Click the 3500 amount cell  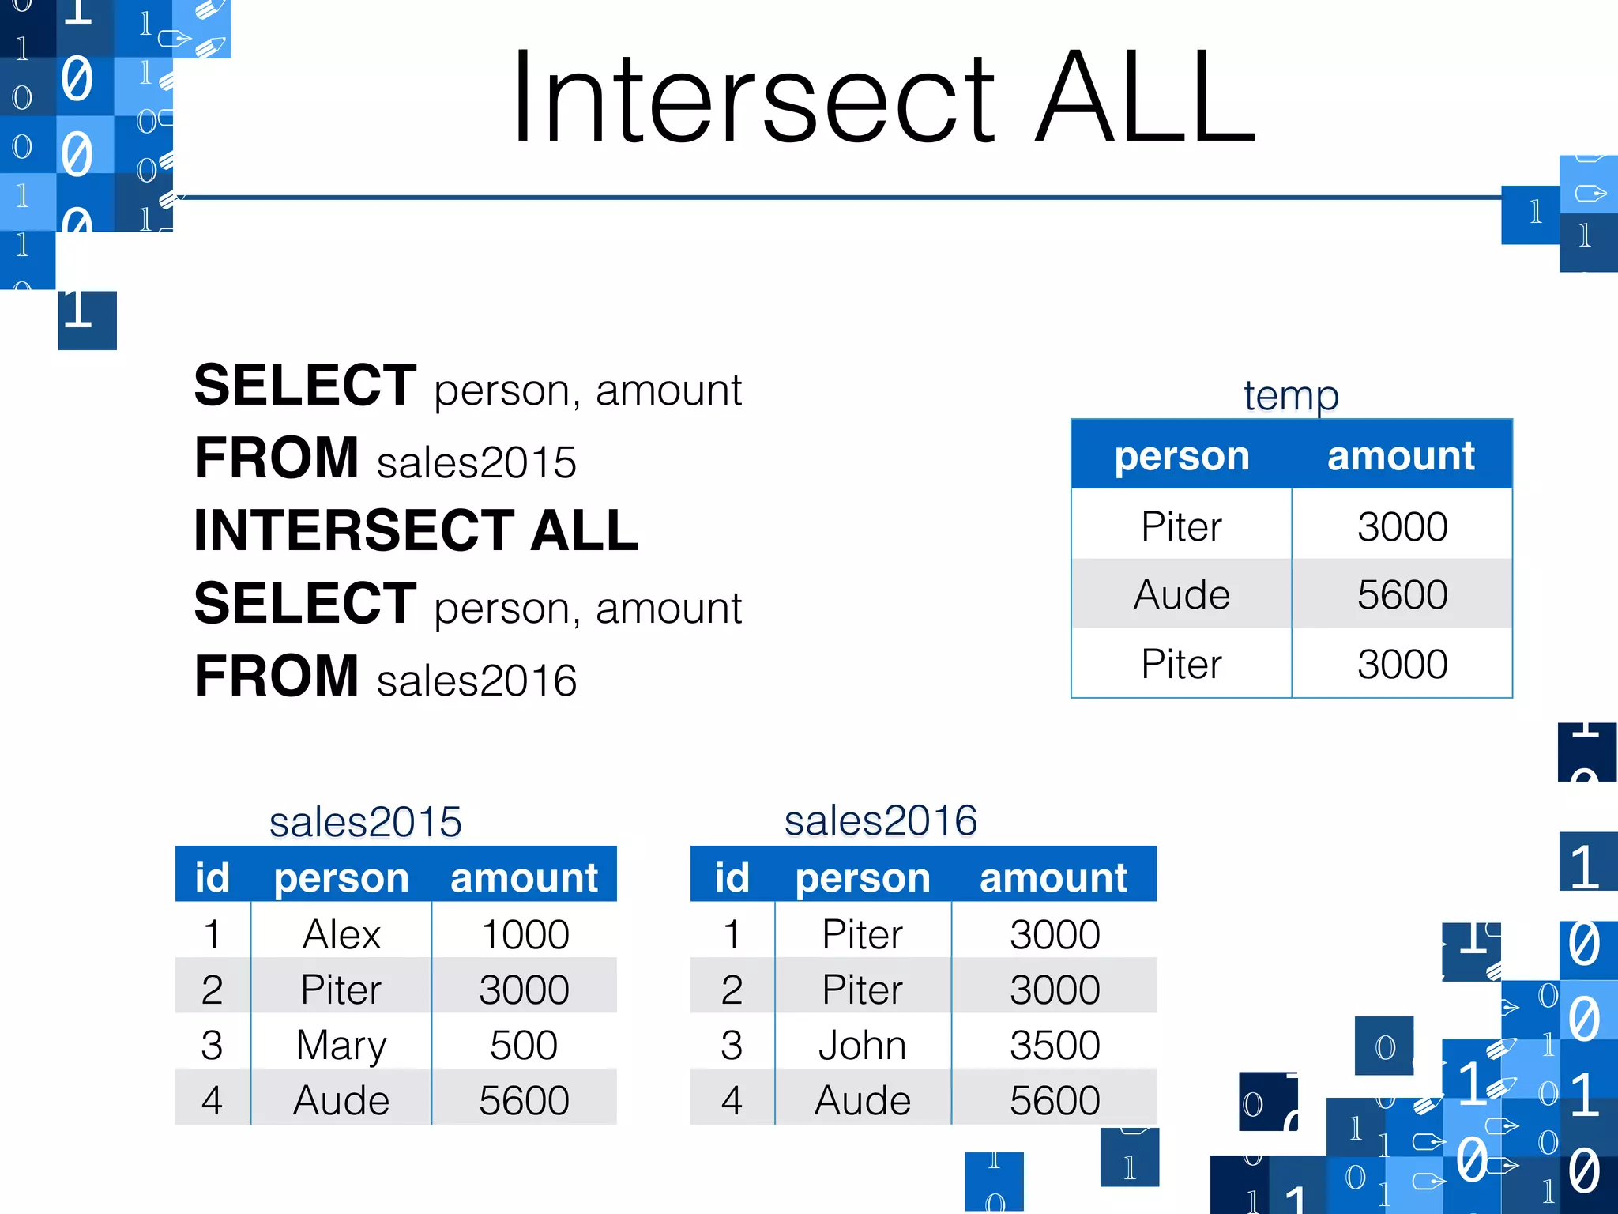pyautogui.click(x=1055, y=1045)
